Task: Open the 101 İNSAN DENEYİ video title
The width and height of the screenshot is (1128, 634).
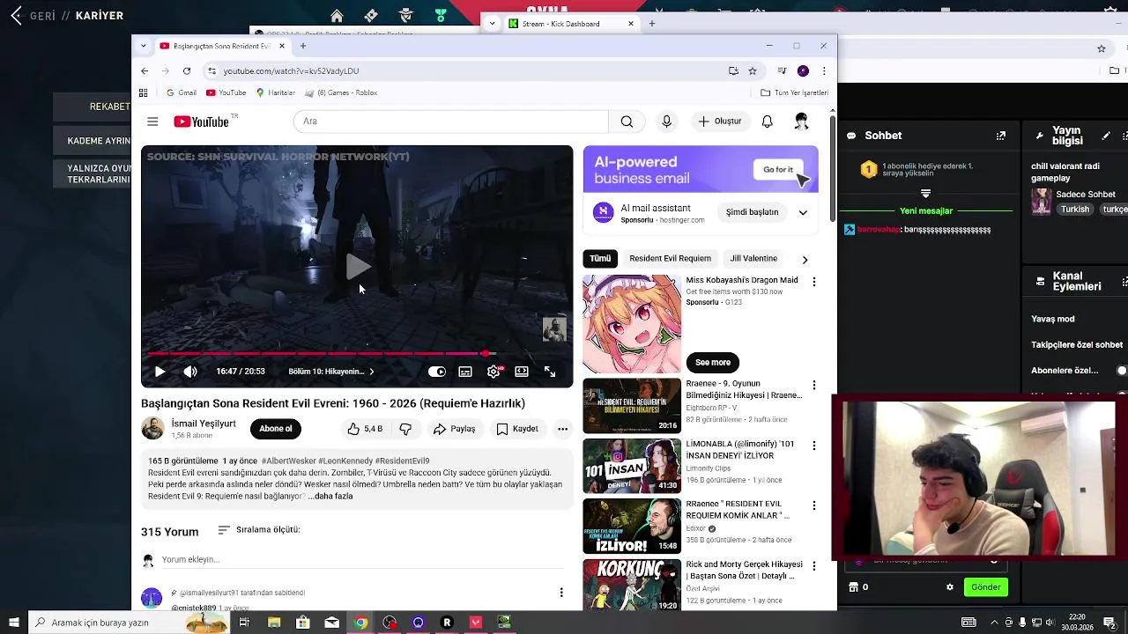Action: [740, 450]
